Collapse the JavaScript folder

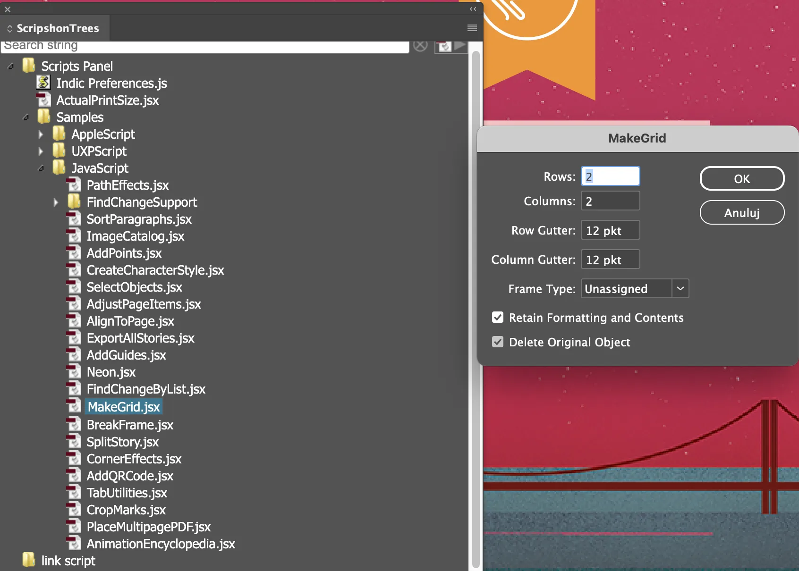coord(41,168)
